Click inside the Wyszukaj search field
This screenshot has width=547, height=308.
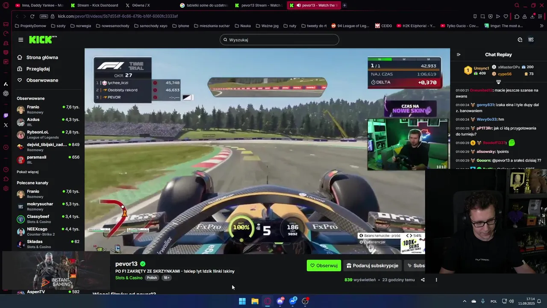click(x=279, y=40)
